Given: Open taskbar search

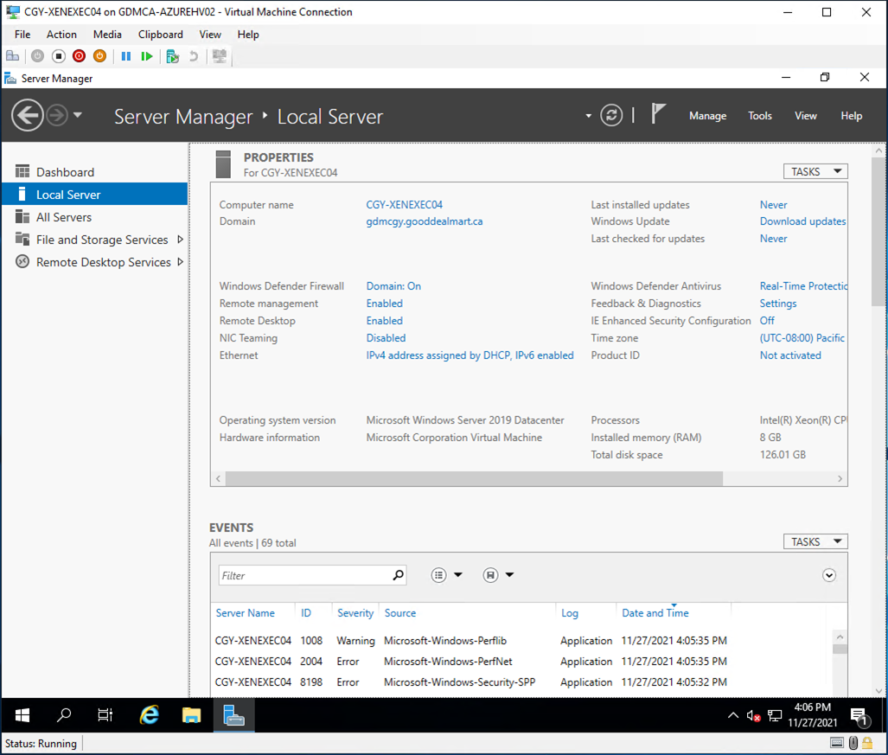Looking at the screenshot, I should (x=64, y=715).
